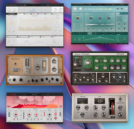Click the Tape window display on Mello-Fi

(99, 101)
